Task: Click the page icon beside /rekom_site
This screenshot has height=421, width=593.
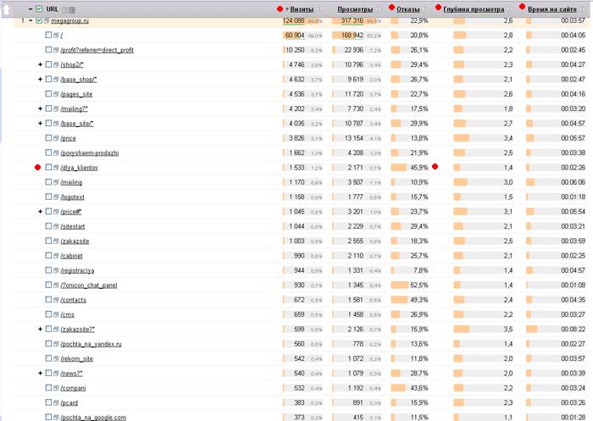Action: click(56, 358)
